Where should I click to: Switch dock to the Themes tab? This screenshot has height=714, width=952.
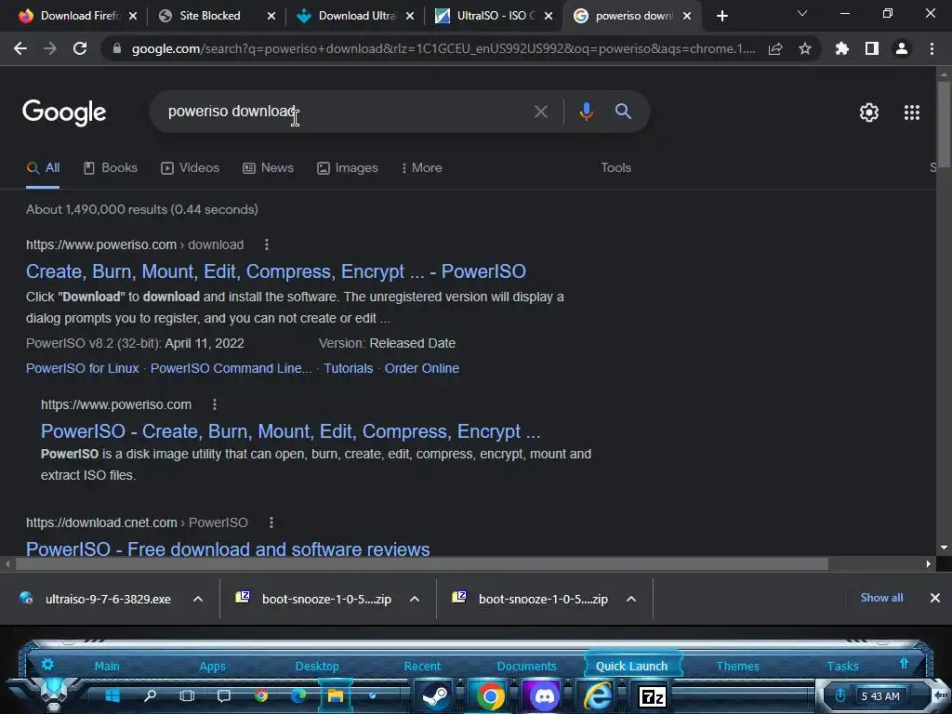click(737, 666)
